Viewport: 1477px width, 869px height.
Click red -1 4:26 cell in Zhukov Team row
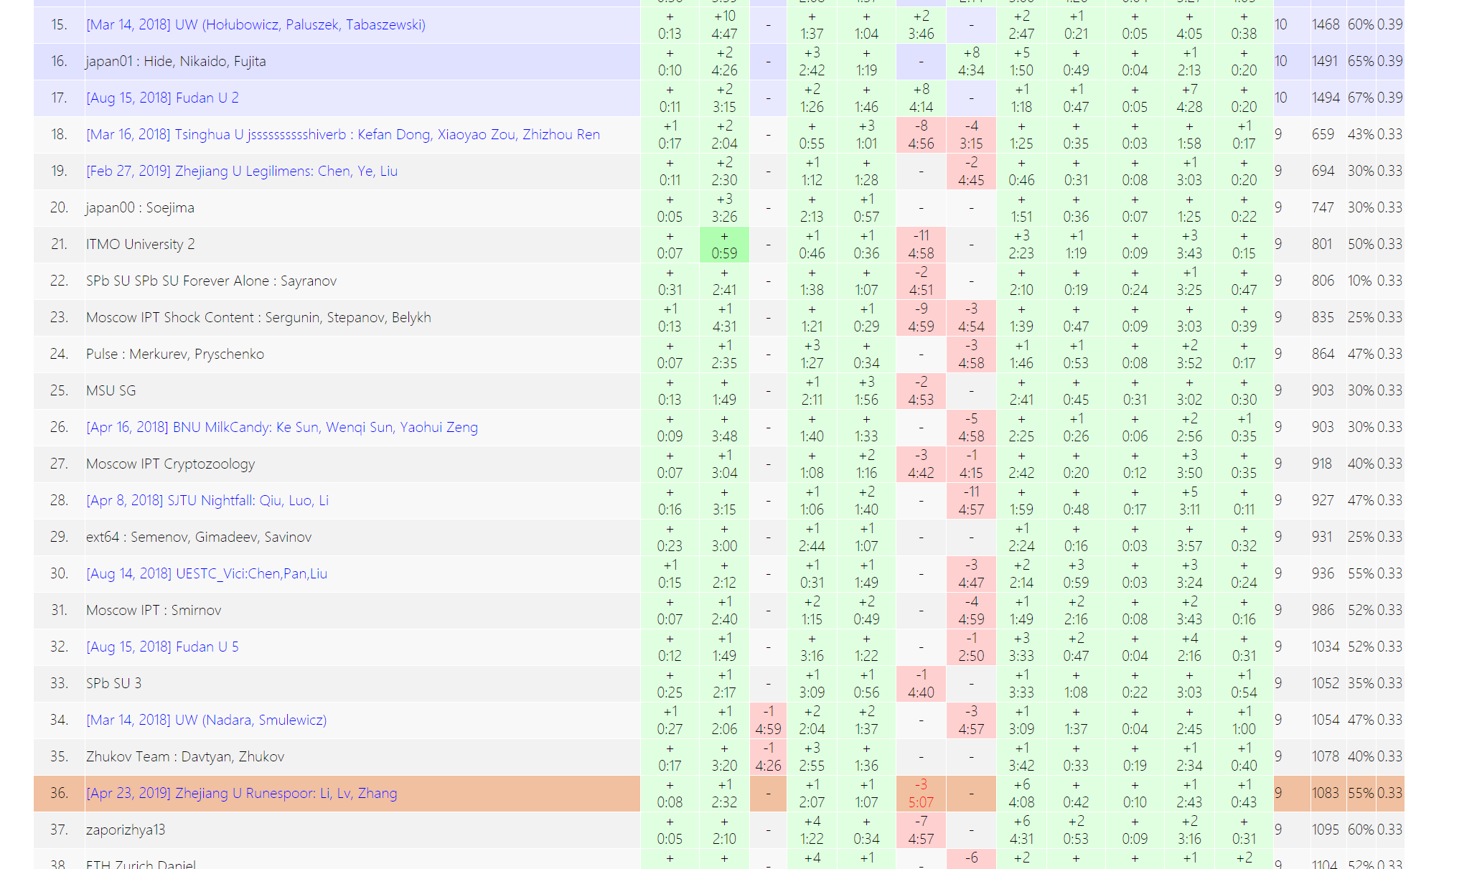pos(768,757)
